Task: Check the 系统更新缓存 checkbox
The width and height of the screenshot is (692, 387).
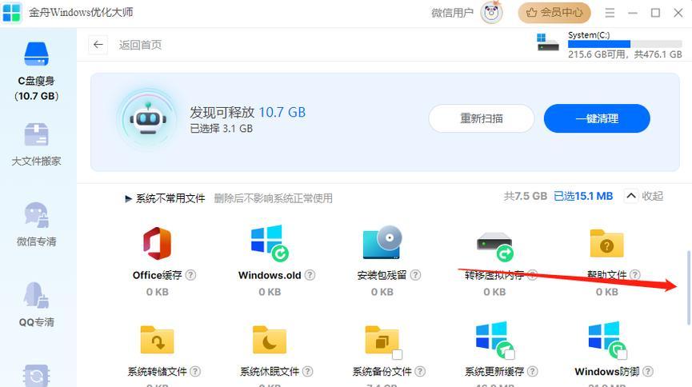Action: [x=510, y=354]
